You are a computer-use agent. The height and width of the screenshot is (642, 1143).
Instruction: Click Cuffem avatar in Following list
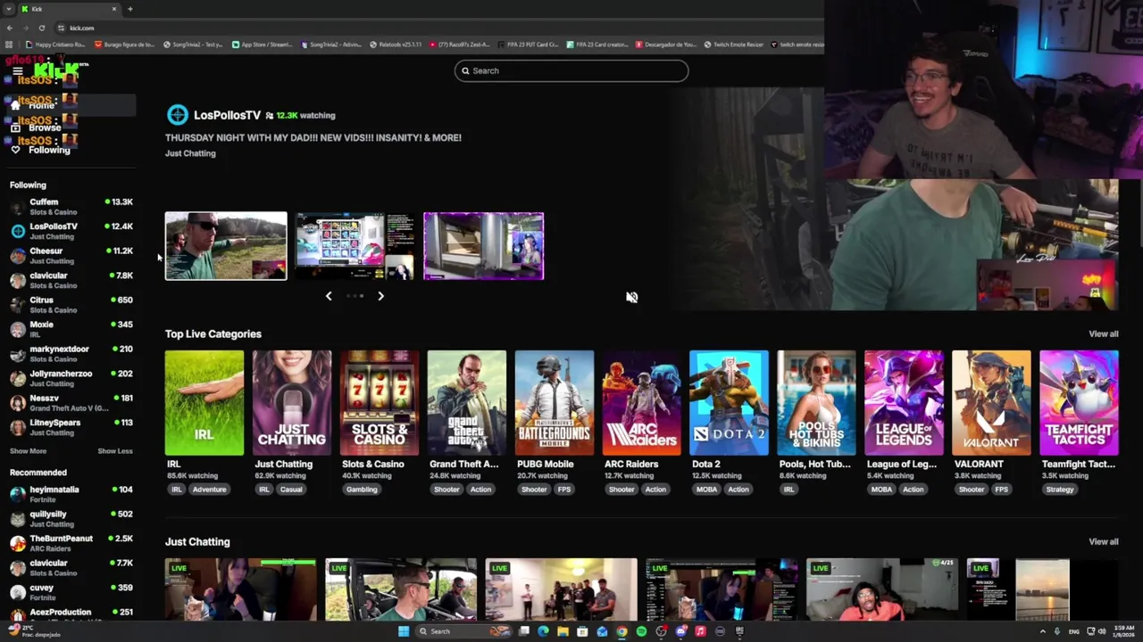pos(18,207)
